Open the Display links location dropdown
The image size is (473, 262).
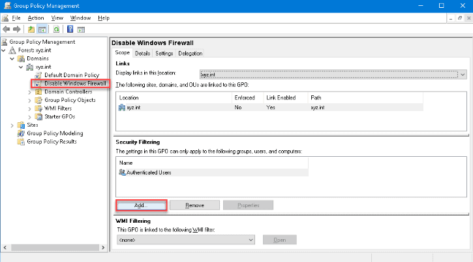coord(463,74)
